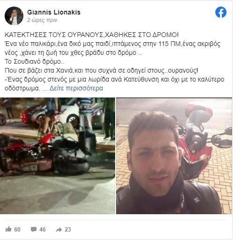Click the ellipsis before "Δείτε περισσότερα"
The height and width of the screenshot is (247, 241).
(x=45, y=90)
